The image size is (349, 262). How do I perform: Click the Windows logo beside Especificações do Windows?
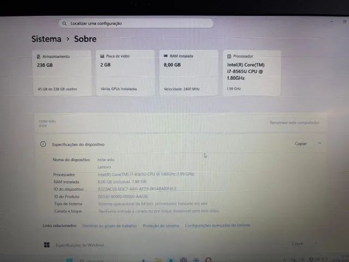pos(47,245)
